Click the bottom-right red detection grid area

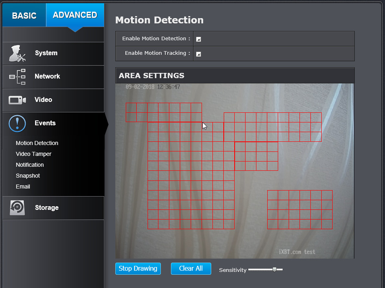[x=300, y=209]
